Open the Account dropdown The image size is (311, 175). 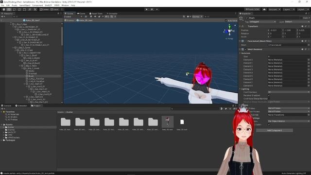(275, 9)
